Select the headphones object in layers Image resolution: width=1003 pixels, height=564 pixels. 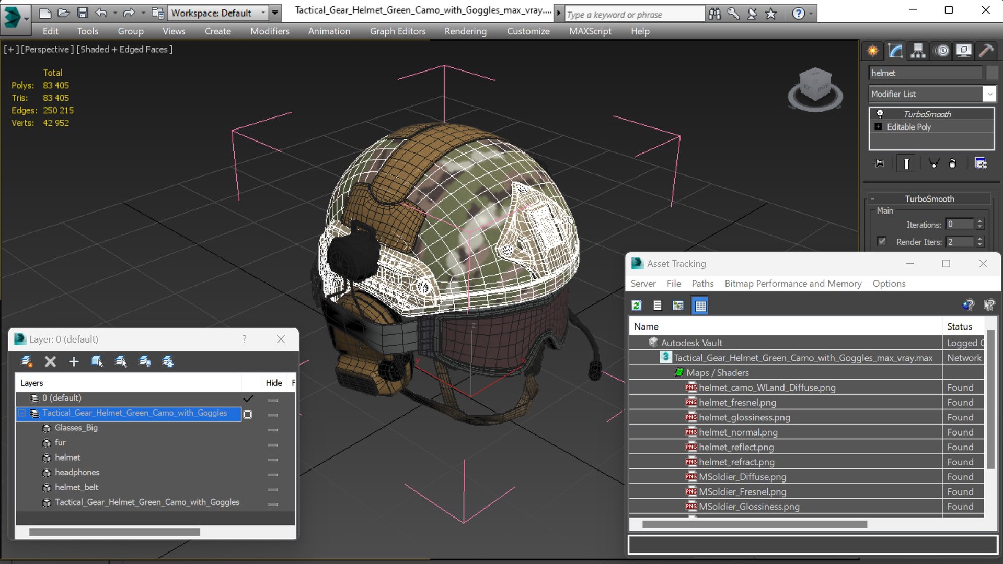77,472
